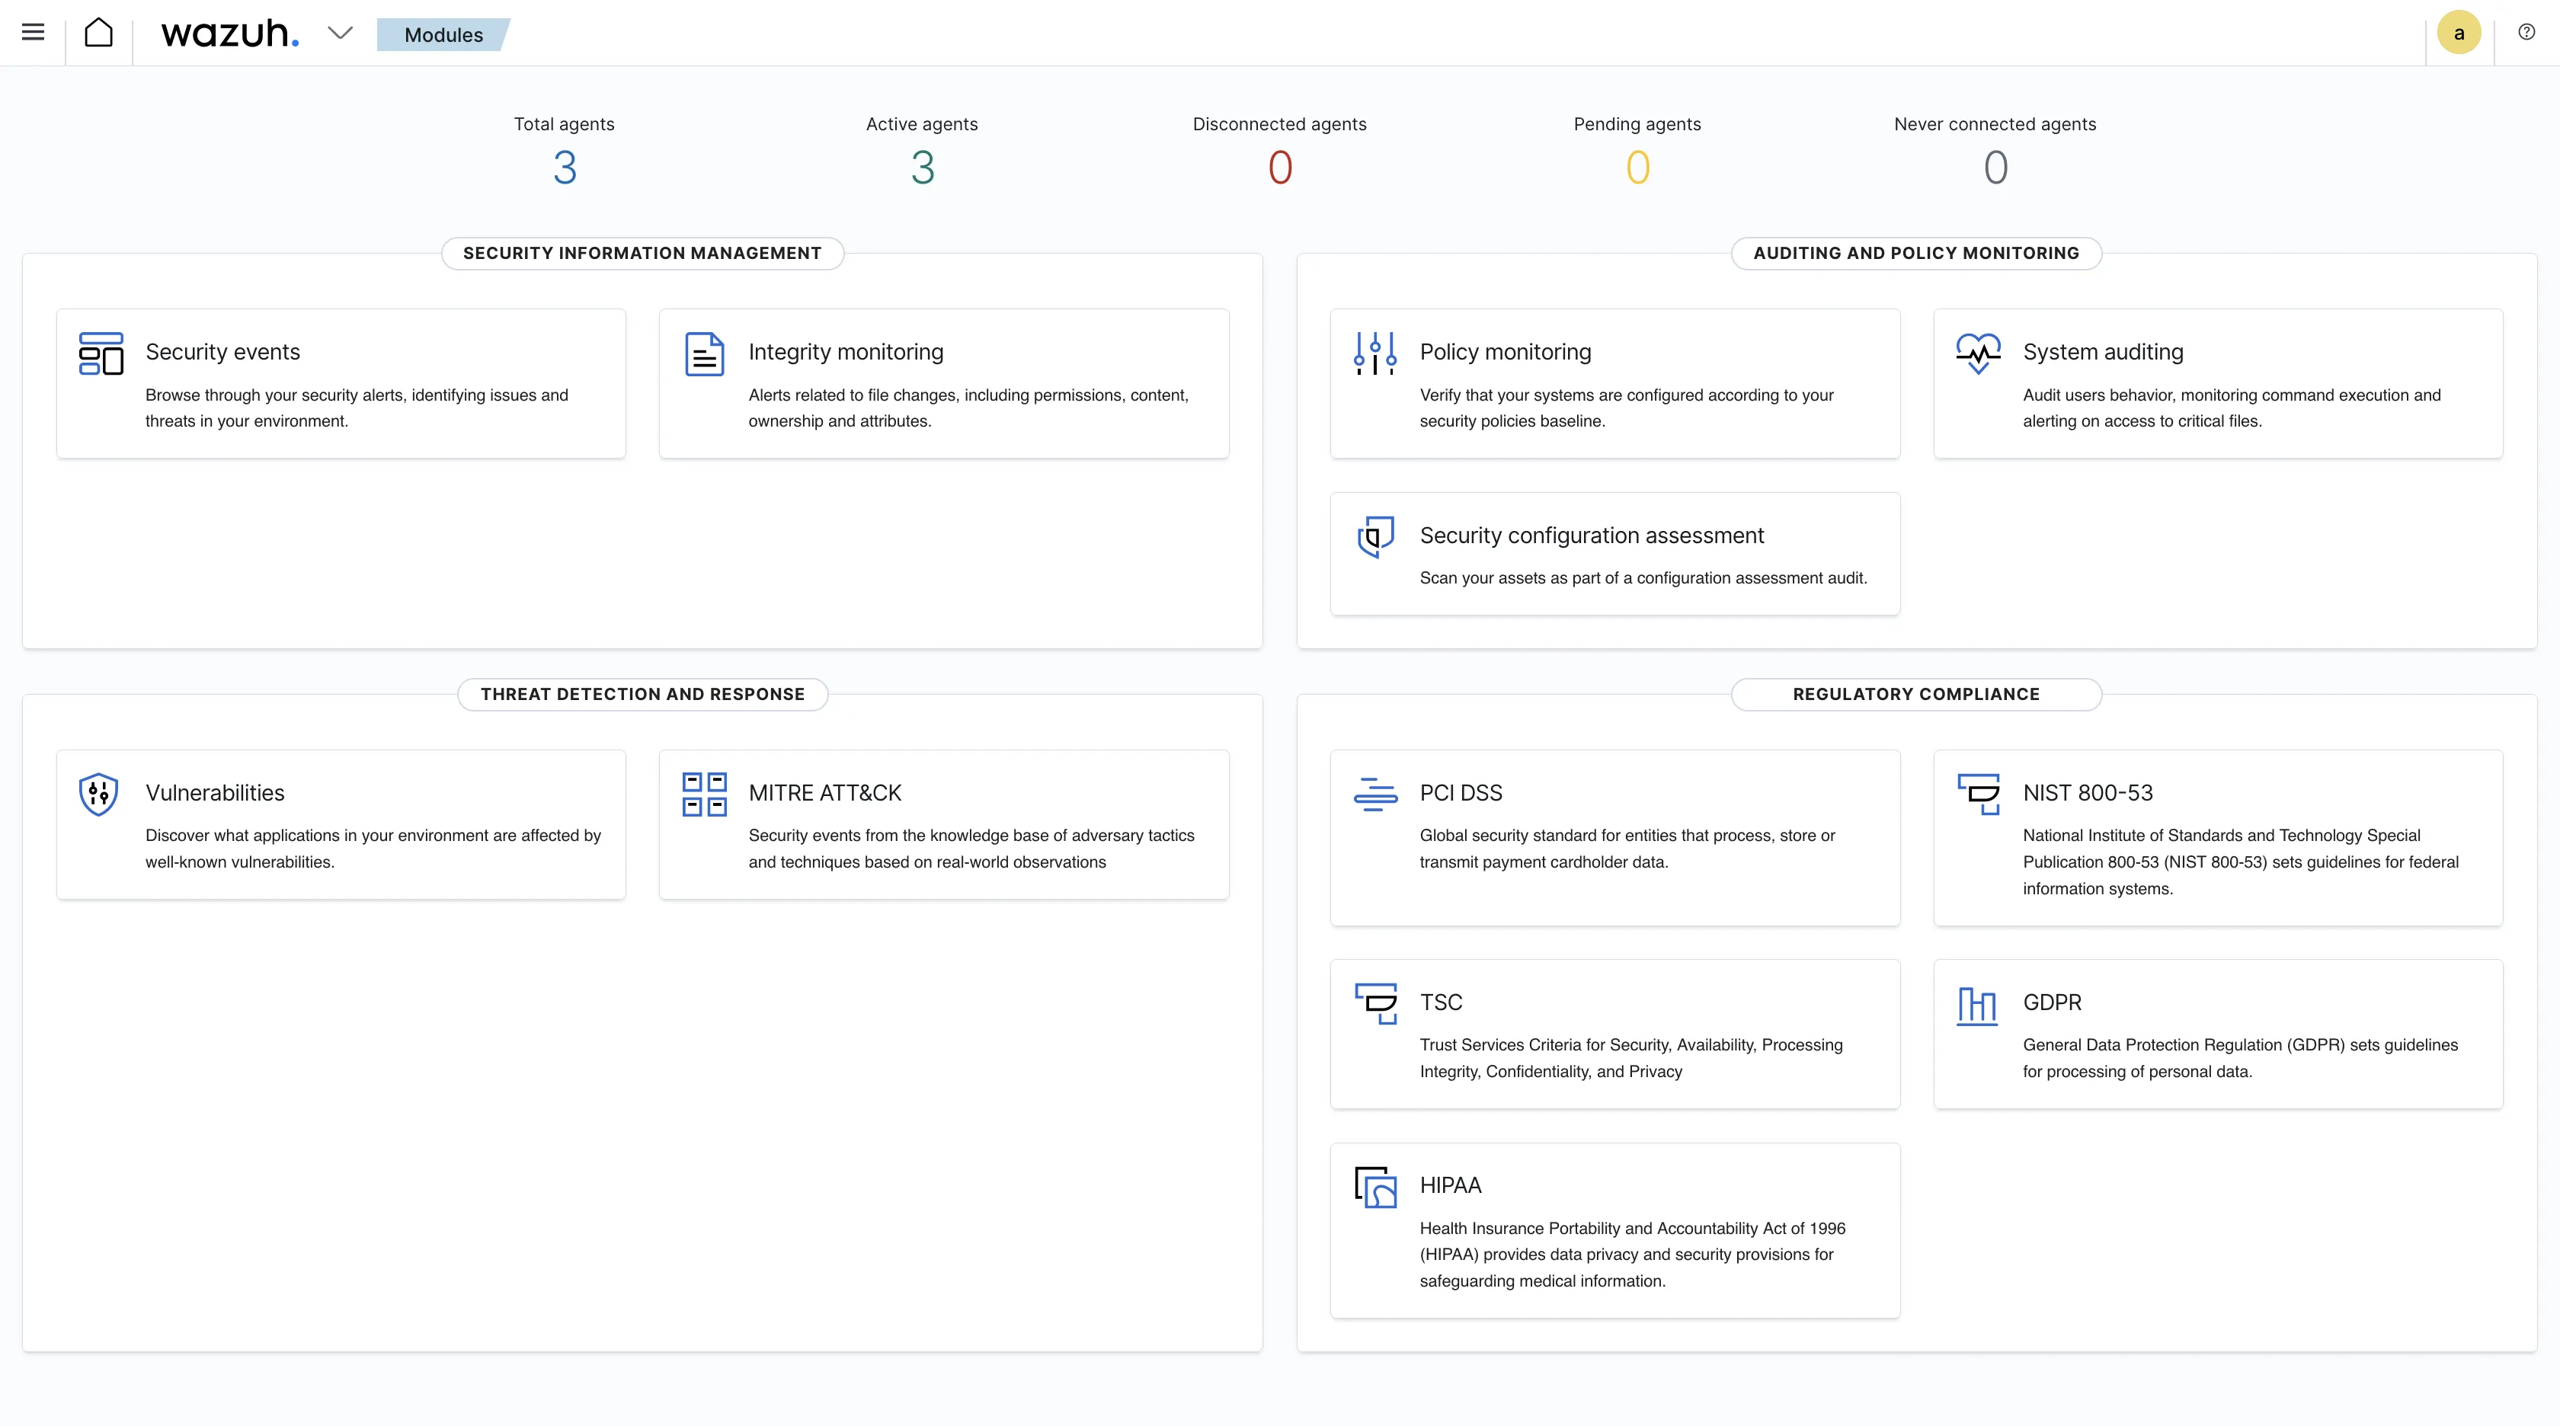Viewport: 2560px width, 1426px height.
Task: Click the System auditing heartbeat icon
Action: (x=1978, y=353)
